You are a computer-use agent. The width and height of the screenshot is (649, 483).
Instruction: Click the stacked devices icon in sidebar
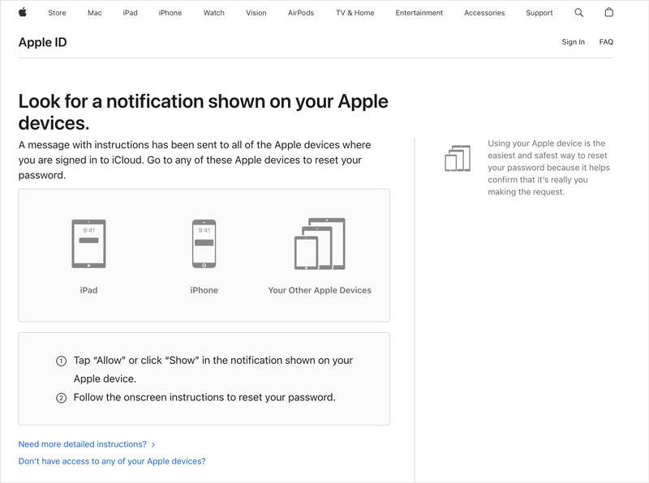458,158
